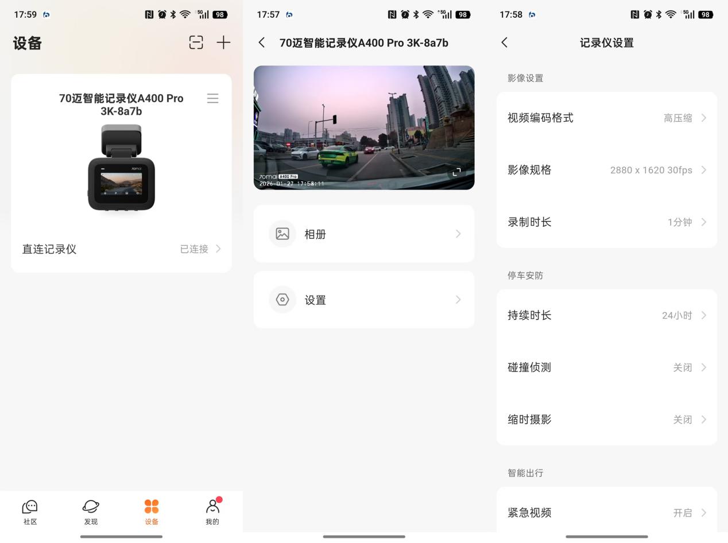Enter fullscreen on live preview

[x=457, y=172]
